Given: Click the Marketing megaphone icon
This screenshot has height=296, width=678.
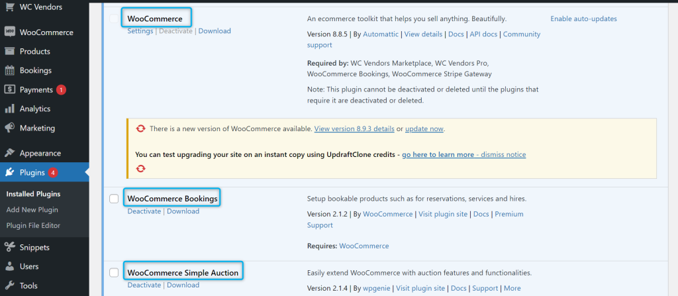Looking at the screenshot, I should pos(10,128).
